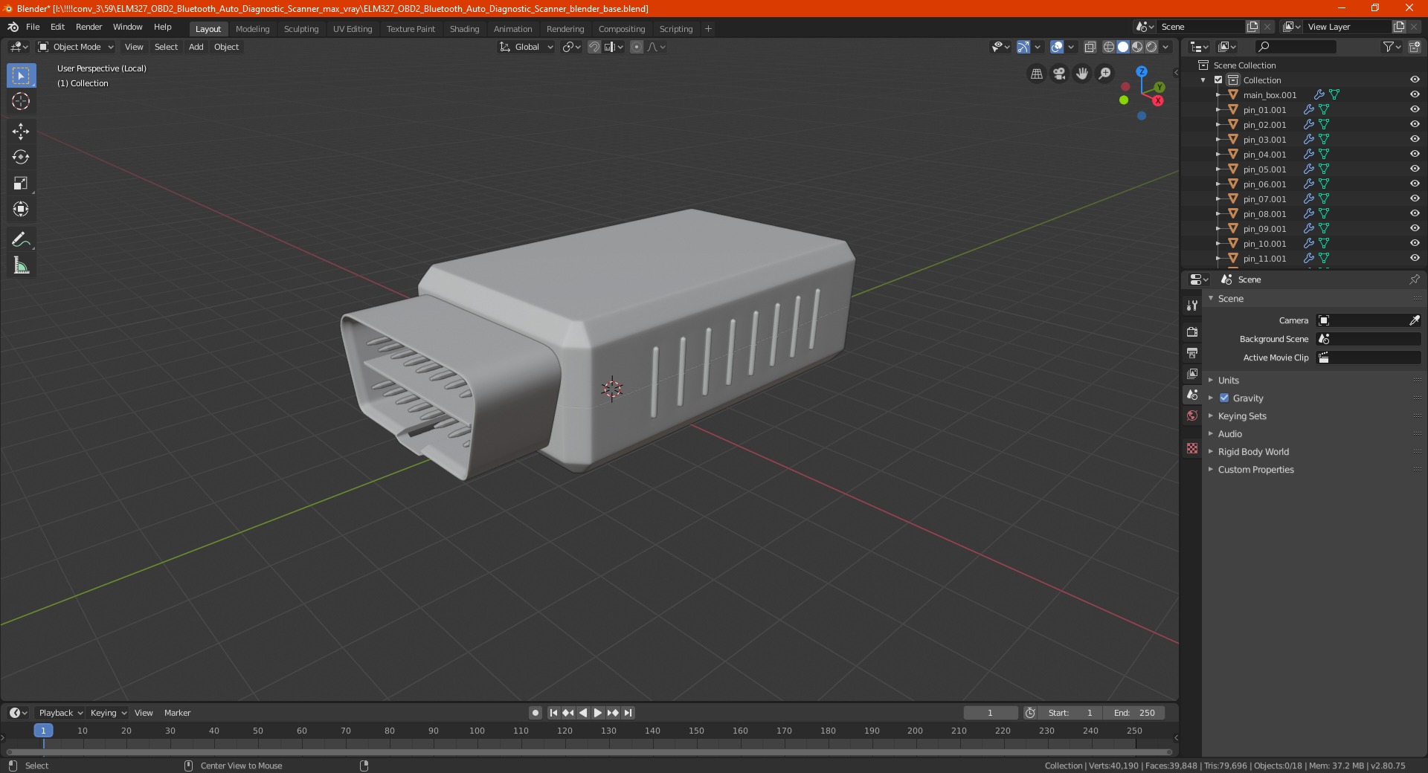
Task: Switch perspective/orthographic viewport icon
Action: (1036, 74)
